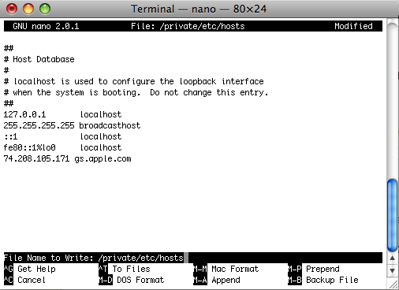Click the blue vertical scrollbar thumb

[x=392, y=215]
